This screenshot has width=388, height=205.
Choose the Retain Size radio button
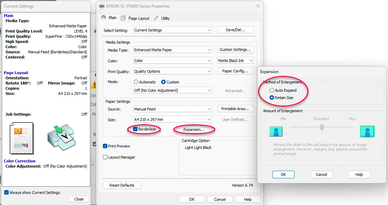[x=272, y=97]
